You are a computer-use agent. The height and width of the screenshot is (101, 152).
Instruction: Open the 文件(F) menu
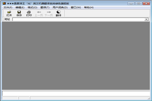[8, 7]
